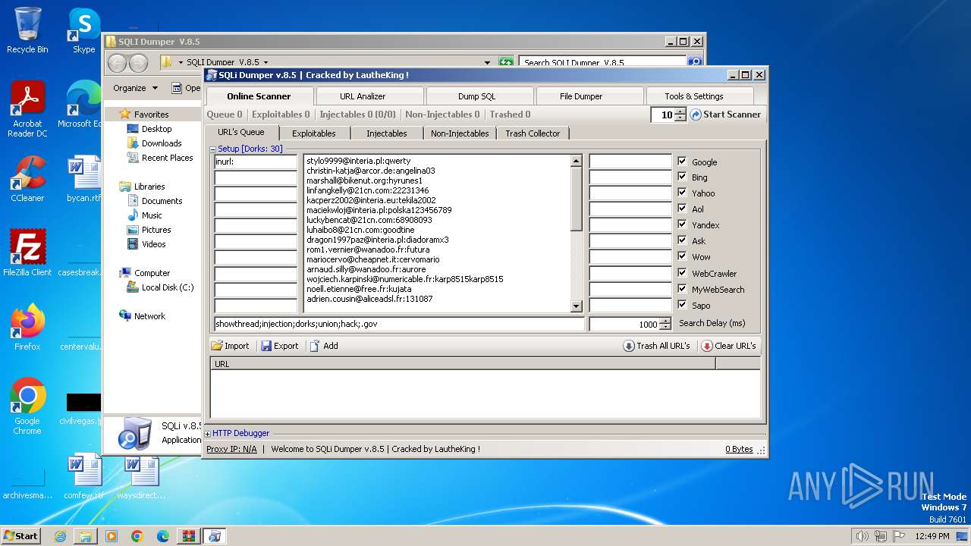Click the URL column header
The image size is (971, 546).
463,364
